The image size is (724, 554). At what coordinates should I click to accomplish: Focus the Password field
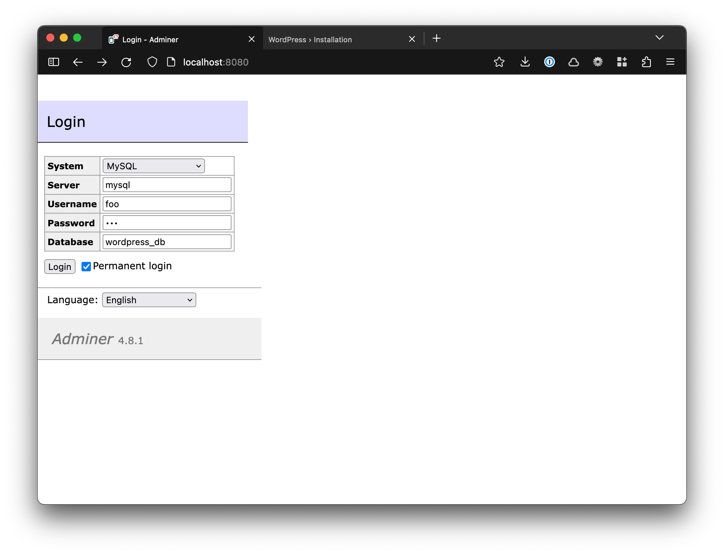[167, 223]
